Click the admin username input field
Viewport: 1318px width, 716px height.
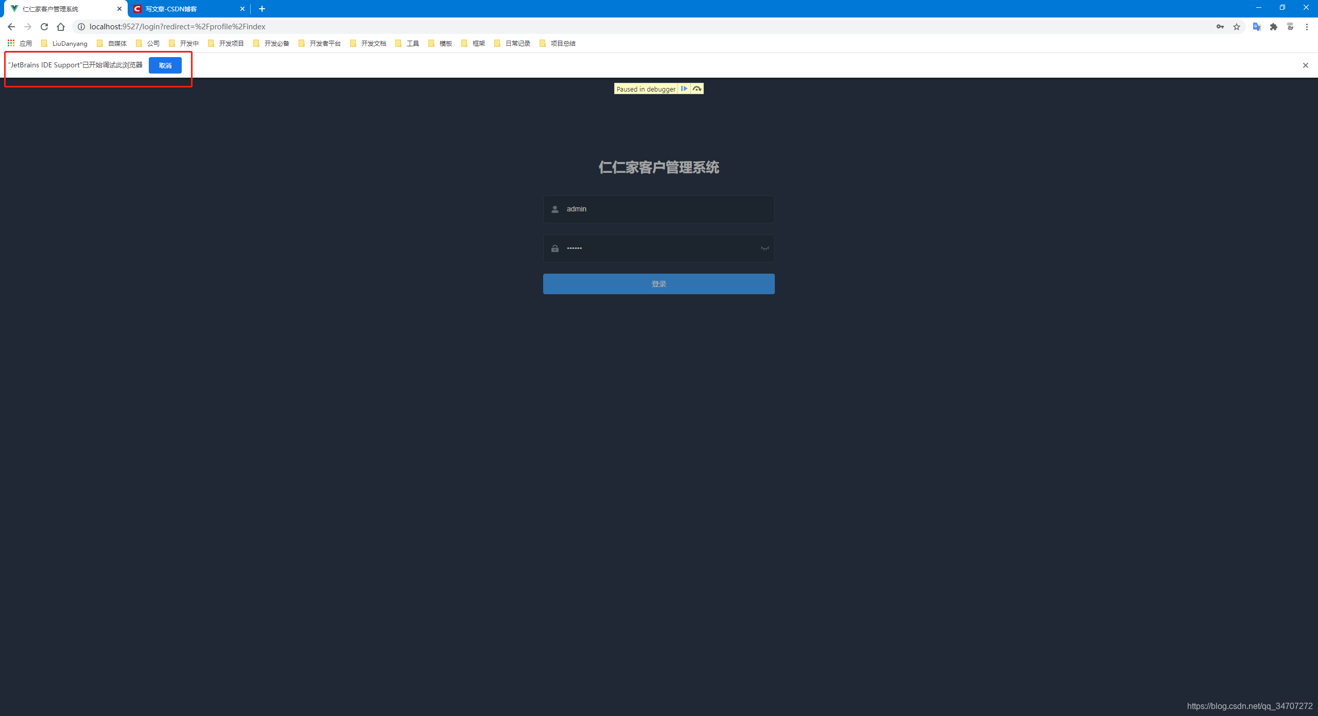(x=659, y=209)
